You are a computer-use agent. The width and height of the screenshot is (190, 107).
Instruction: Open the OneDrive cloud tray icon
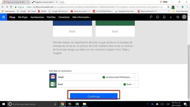point(152,104)
